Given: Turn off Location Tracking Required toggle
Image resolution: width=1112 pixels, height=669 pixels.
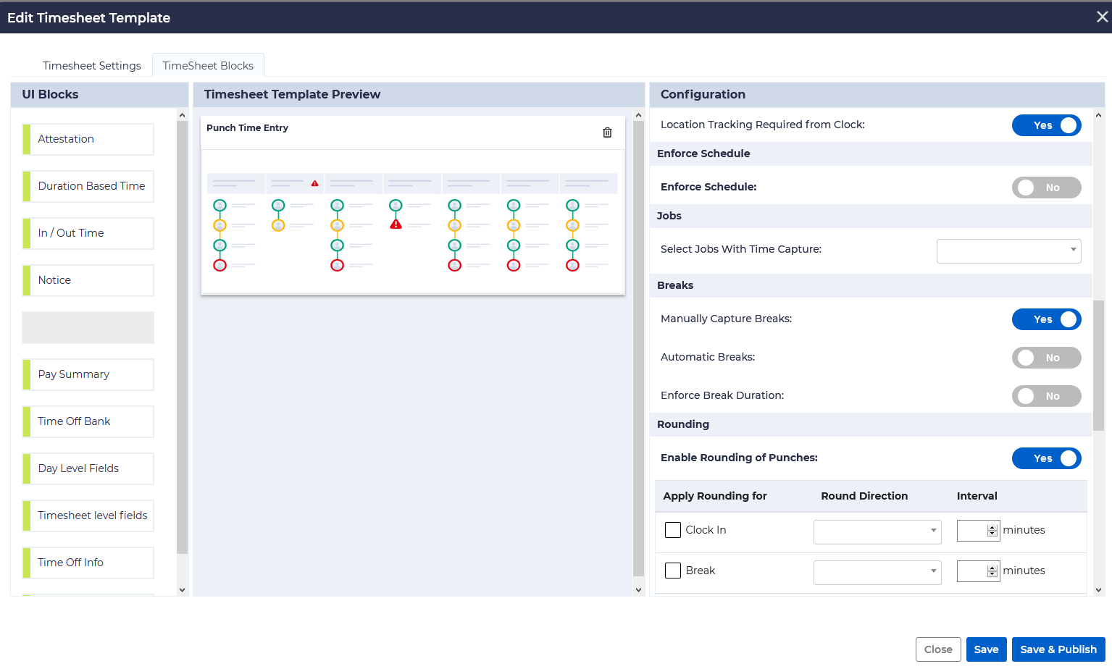Looking at the screenshot, I should click(1046, 125).
